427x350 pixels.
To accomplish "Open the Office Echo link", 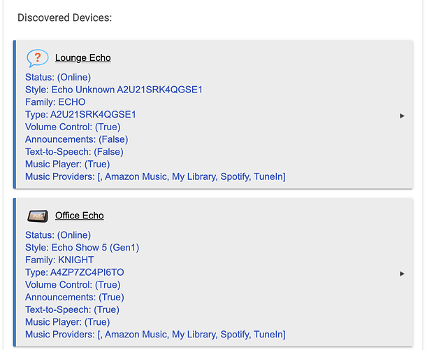I will (x=79, y=216).
